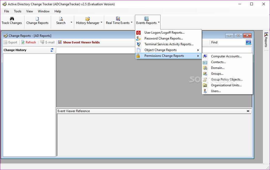
Task: Click the Permissions Change Reports submenu arrow
Action: 198,56
